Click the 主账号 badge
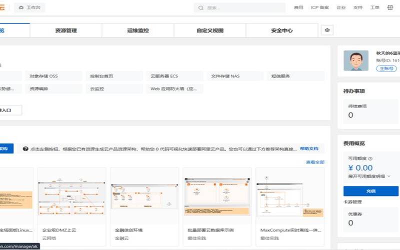The width and height of the screenshot is (400, 250). coord(386,68)
